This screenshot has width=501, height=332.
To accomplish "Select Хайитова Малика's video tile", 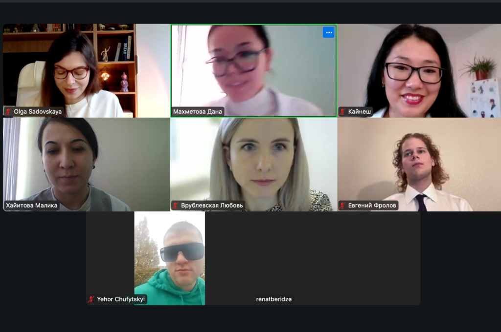I will (x=86, y=164).
